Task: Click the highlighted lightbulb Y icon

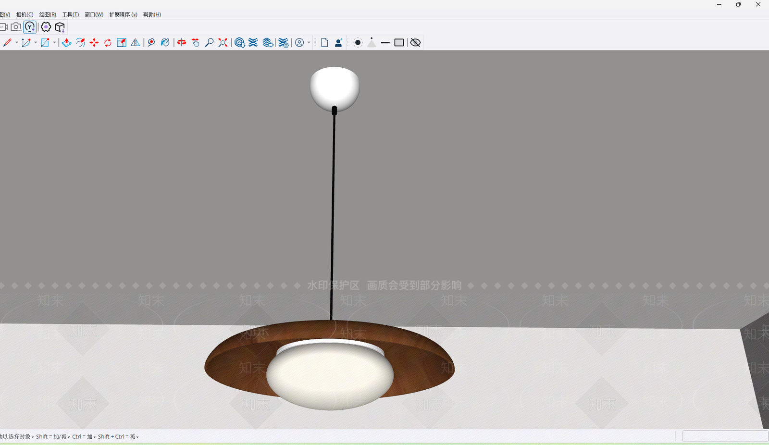Action: click(x=30, y=27)
